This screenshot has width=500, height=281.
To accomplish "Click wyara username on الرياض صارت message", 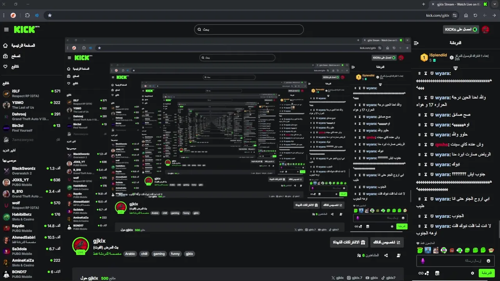I will 443,155.
